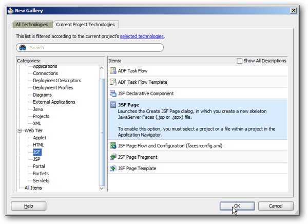The image size is (308, 224).
Task: Click the JSF Page Fragment icon
Action: coord(113,157)
